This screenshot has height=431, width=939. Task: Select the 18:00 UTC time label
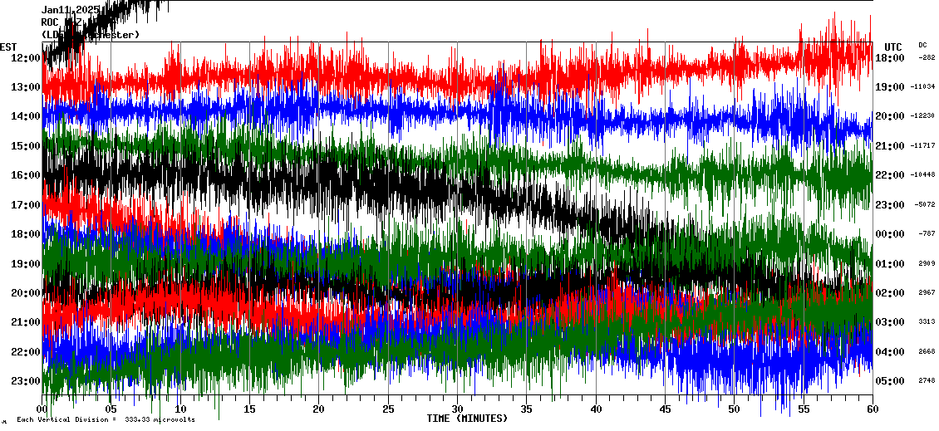[x=890, y=57]
